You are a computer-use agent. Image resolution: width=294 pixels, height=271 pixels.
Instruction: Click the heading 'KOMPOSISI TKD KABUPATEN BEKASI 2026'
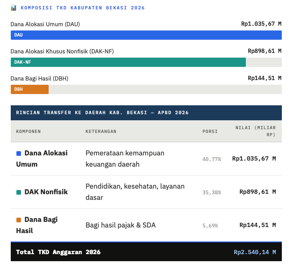(83, 8)
